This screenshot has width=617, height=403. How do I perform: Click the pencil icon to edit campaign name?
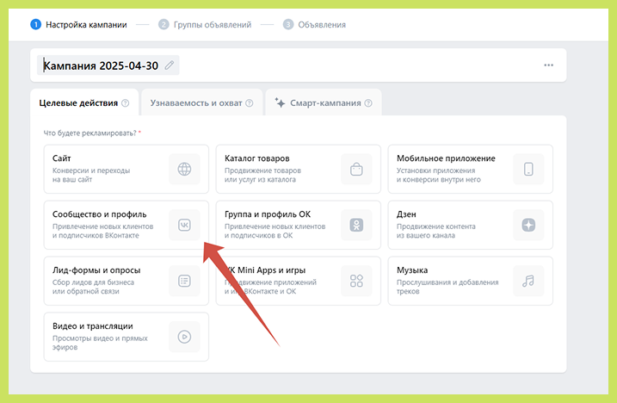click(170, 65)
